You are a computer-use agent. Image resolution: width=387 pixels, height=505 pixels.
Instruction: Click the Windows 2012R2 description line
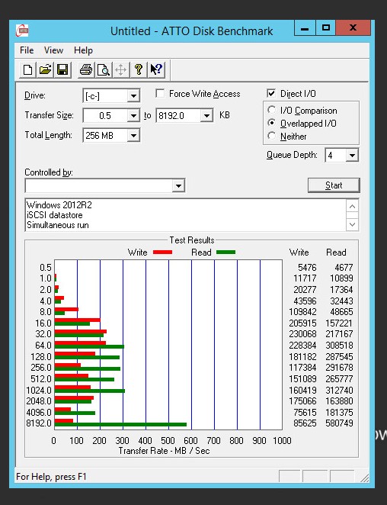pos(59,205)
